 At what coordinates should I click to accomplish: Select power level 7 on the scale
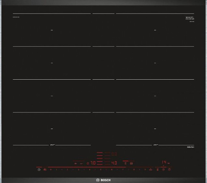click(x=123, y=170)
